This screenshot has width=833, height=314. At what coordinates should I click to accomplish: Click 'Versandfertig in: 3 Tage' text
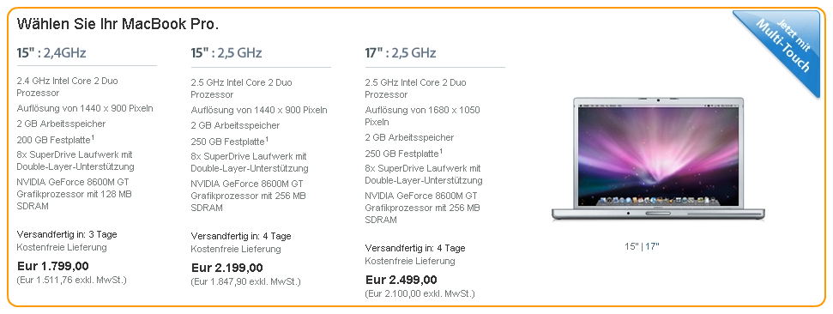coord(67,234)
